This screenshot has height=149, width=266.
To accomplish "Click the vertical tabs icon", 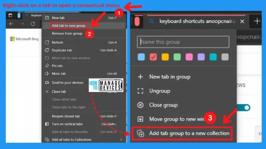I will (47, 124).
